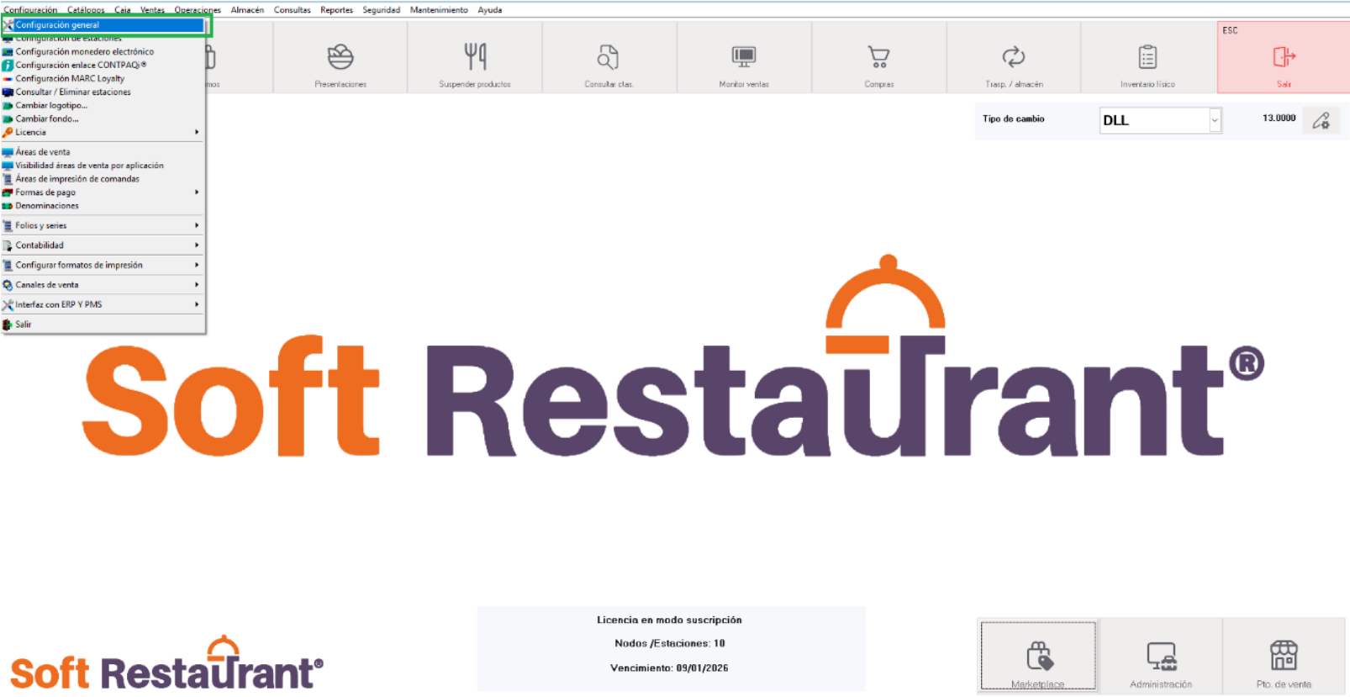Expand the Formas de pago submenu arrow
Image resolution: width=1350 pixels, height=697 pixels.
click(x=197, y=193)
